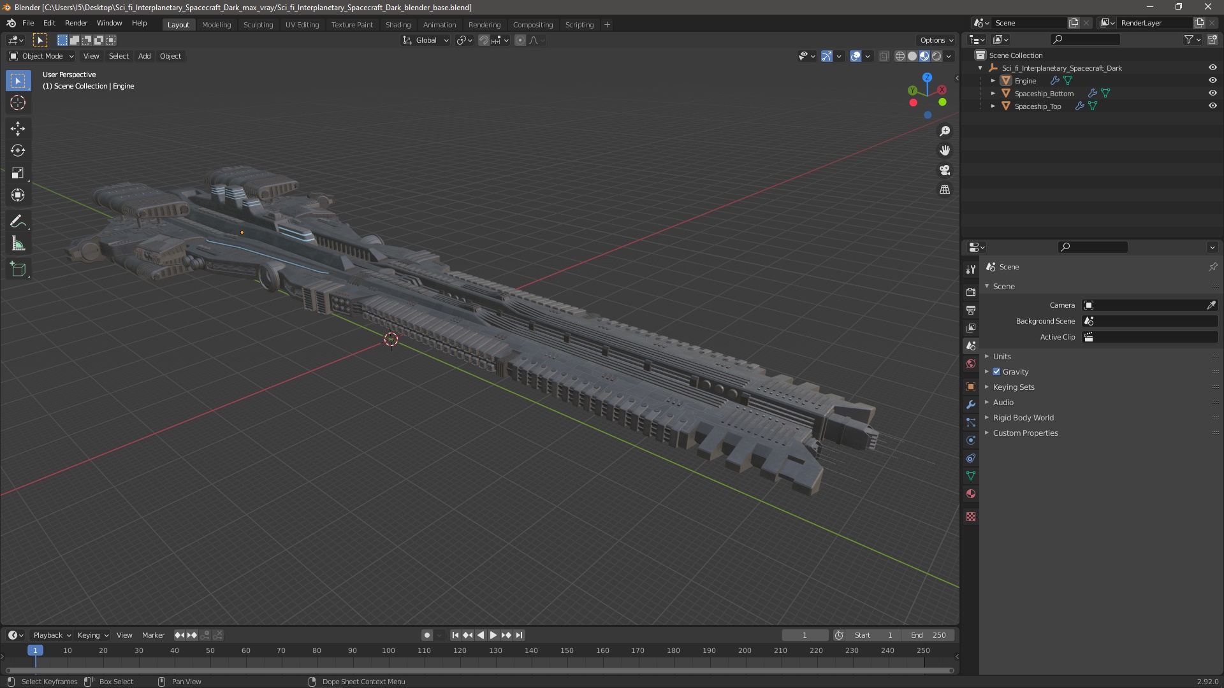Toggle proportional editing
Viewport: 1224px width, 688px height.
pyautogui.click(x=520, y=40)
